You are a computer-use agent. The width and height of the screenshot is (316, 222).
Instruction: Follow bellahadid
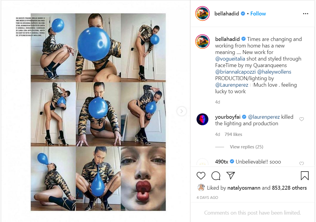point(258,14)
